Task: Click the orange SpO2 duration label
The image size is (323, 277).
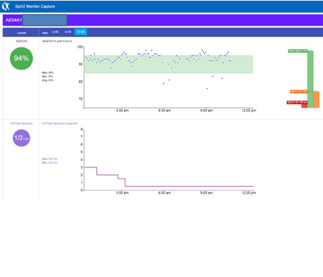Action: [x=298, y=92]
